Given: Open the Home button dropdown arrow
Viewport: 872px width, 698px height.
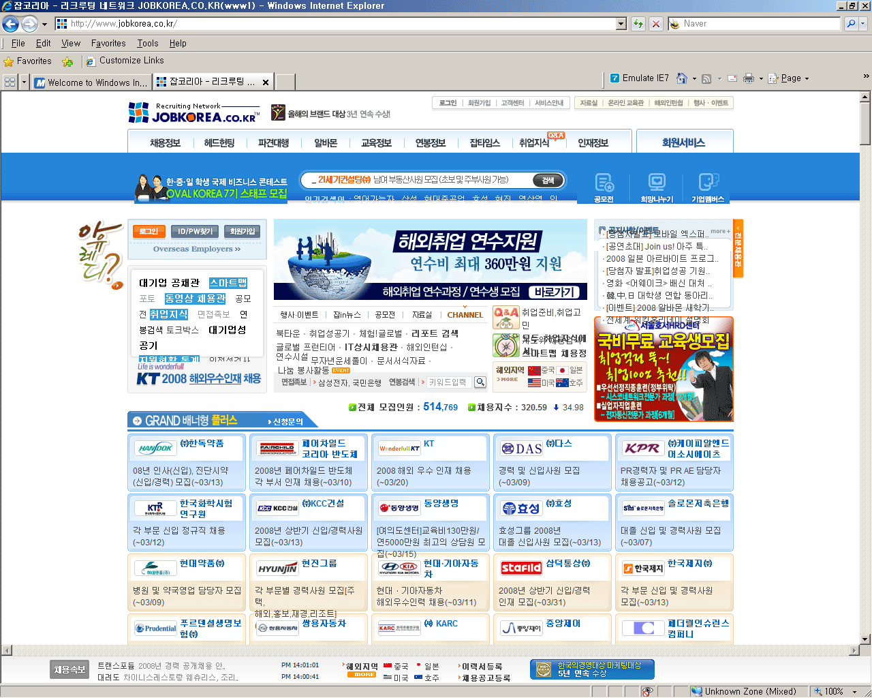Looking at the screenshot, I should 694,79.
